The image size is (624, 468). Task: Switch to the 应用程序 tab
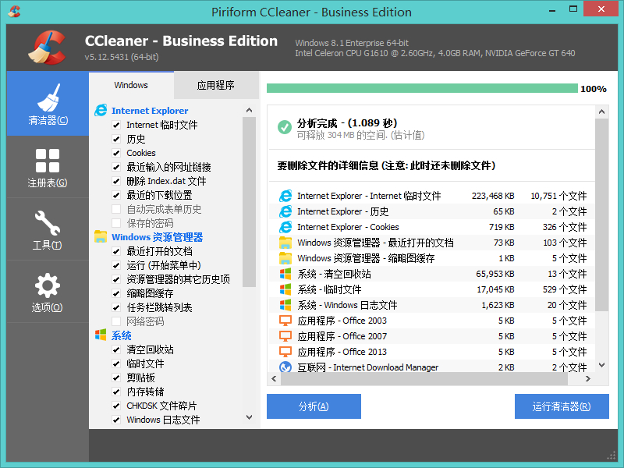click(216, 85)
